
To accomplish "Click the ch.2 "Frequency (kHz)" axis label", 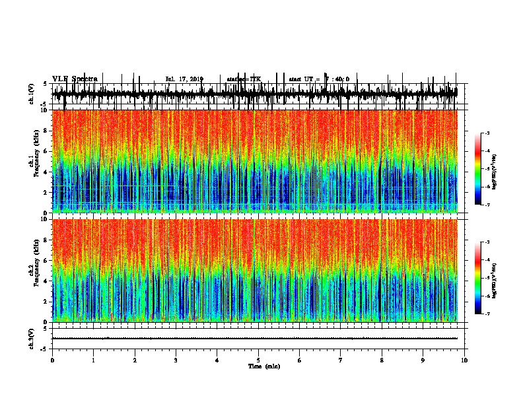I will tap(36, 263).
